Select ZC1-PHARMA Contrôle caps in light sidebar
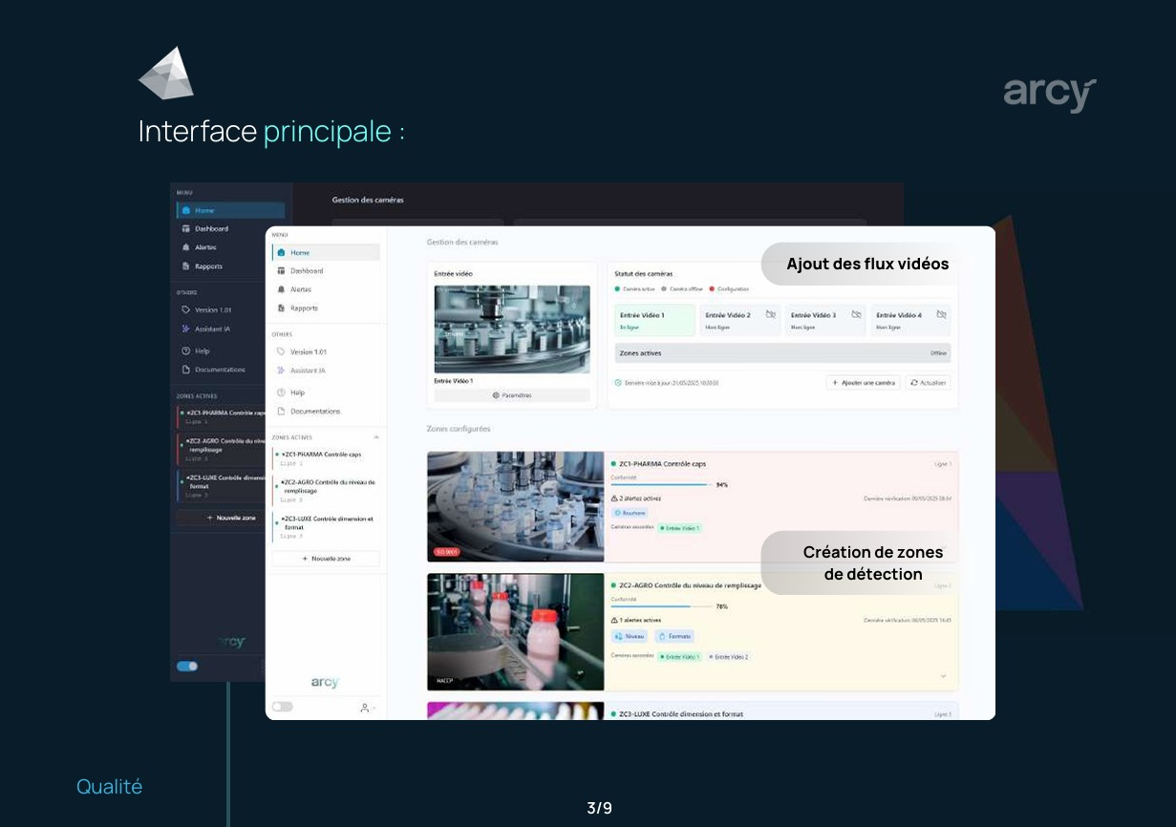Viewport: 1176px width, 827px height. 325,458
